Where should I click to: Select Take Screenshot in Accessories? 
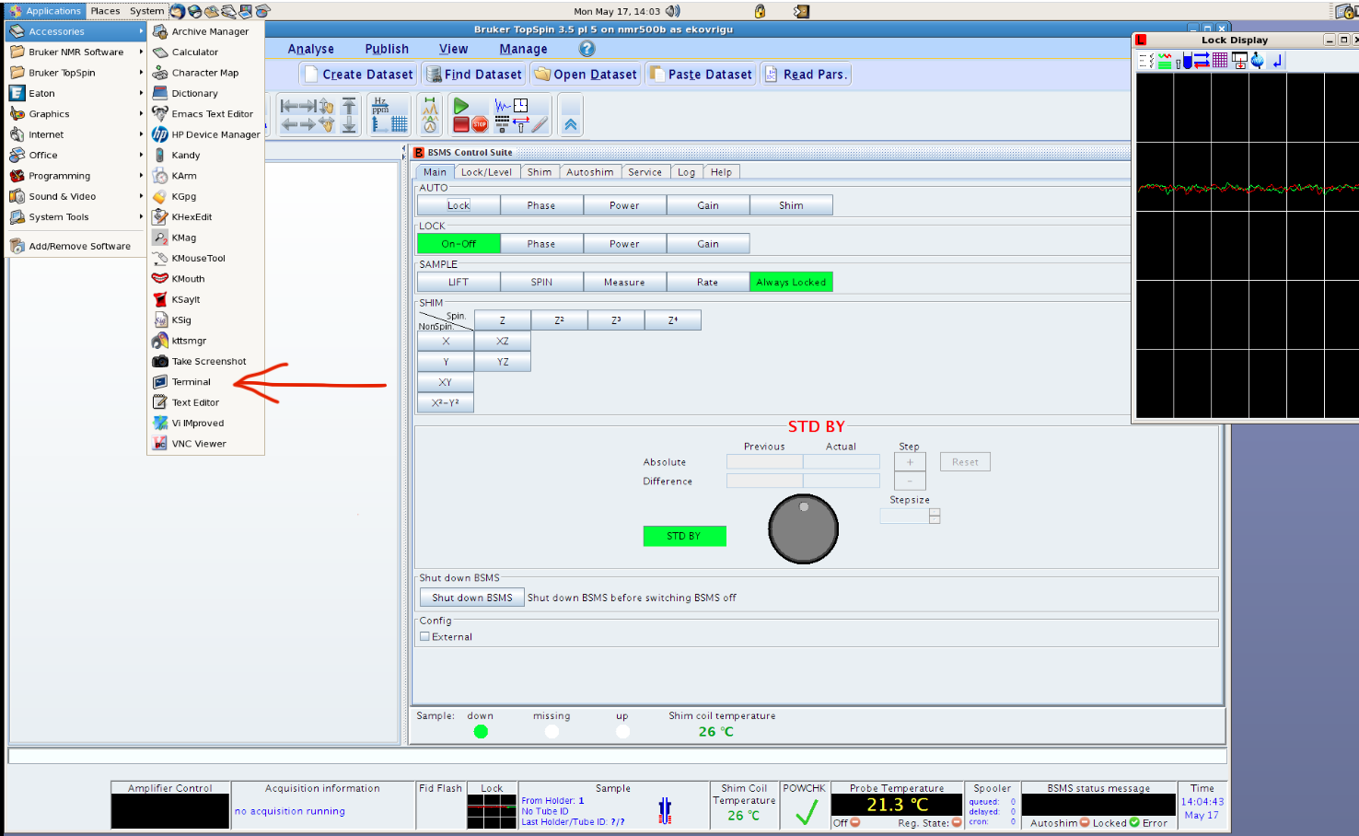pyautogui.click(x=205, y=362)
